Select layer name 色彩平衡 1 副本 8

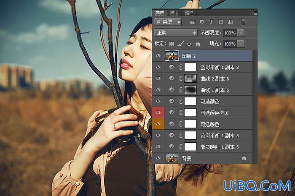220,136
